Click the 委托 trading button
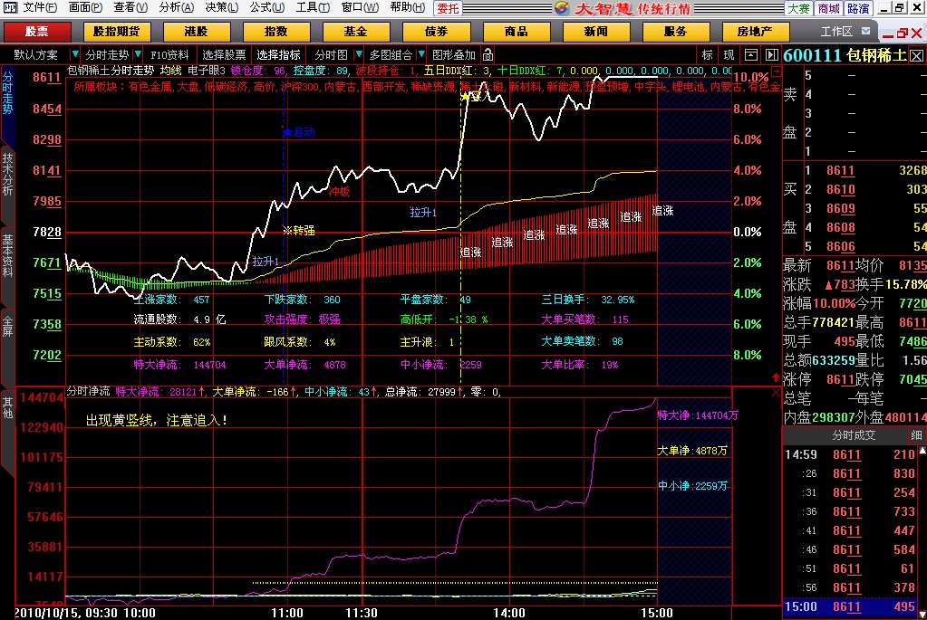The height and width of the screenshot is (620, 927). (448, 8)
